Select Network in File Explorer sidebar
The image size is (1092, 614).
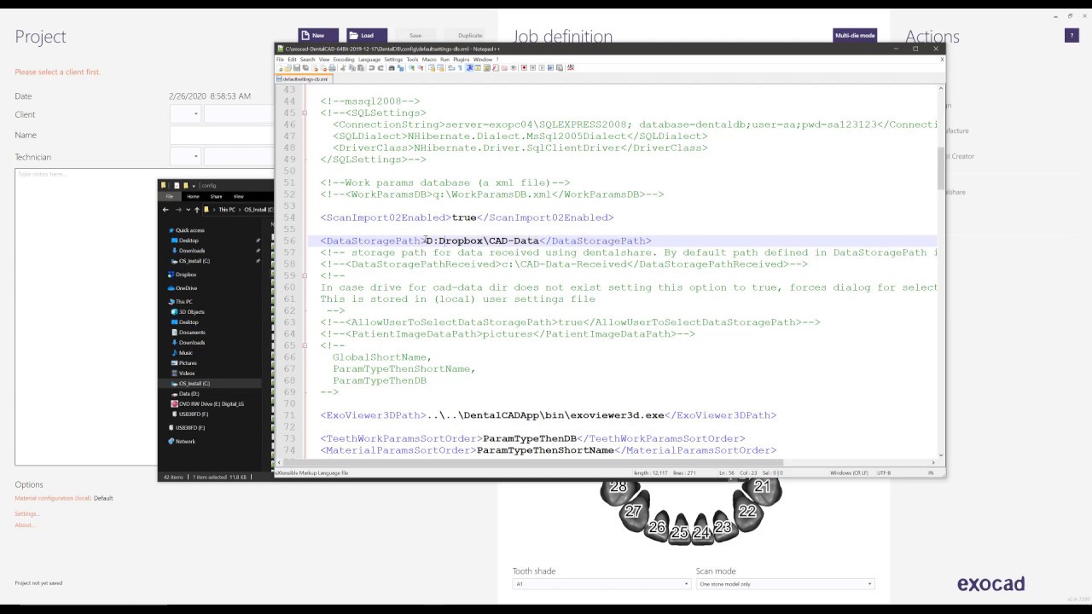[185, 442]
